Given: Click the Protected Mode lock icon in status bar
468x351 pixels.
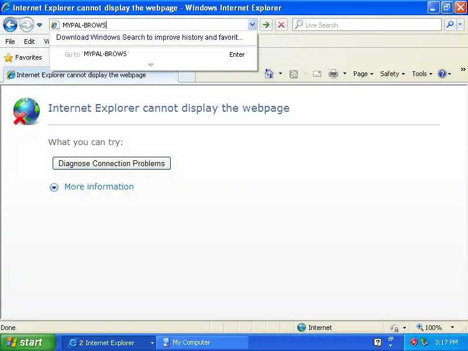Looking at the screenshot, I should point(394,328).
